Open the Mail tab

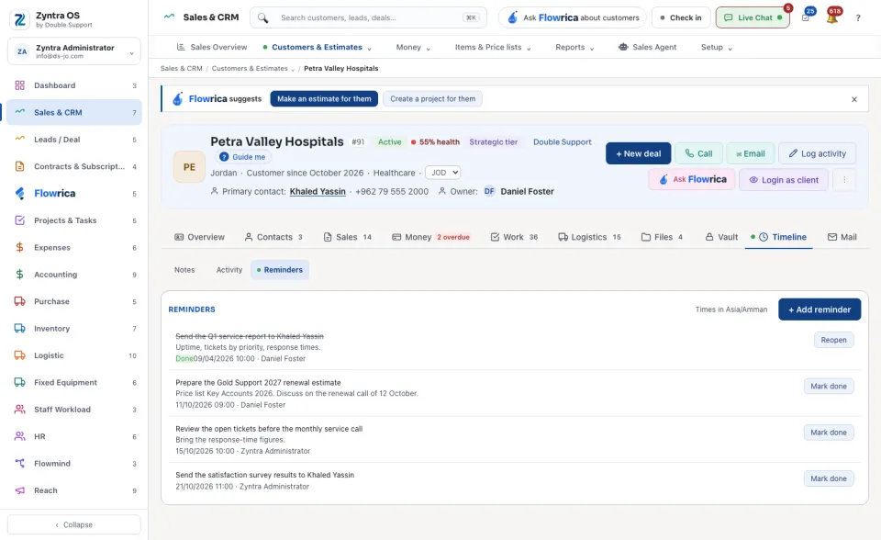coord(842,237)
